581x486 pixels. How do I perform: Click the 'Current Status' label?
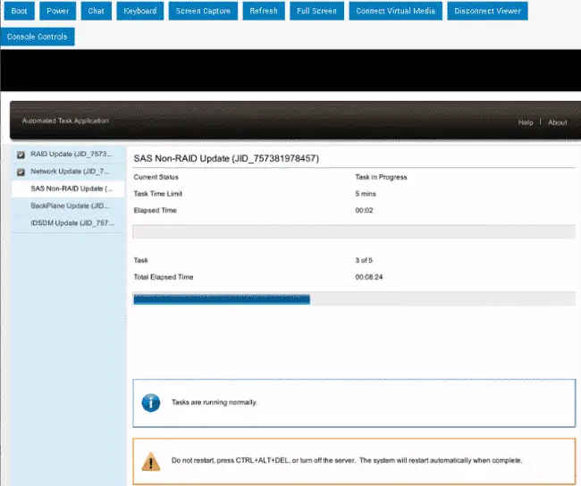156,177
